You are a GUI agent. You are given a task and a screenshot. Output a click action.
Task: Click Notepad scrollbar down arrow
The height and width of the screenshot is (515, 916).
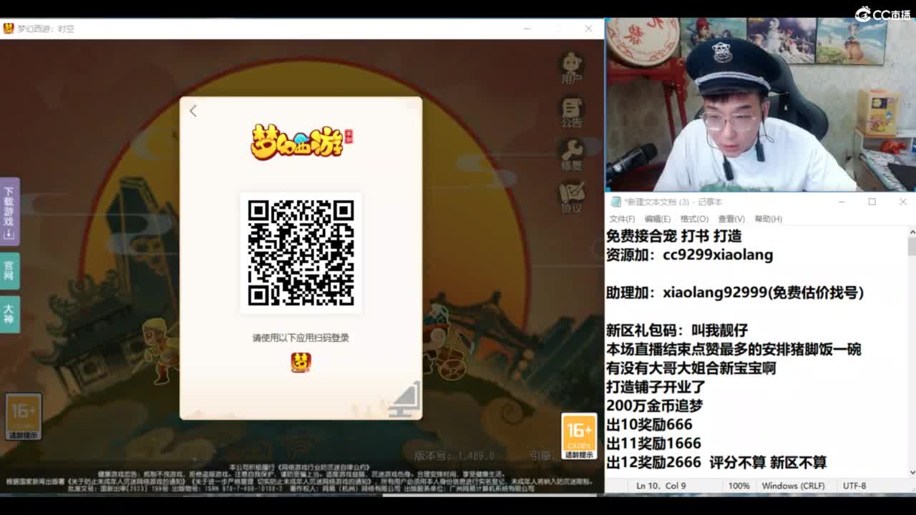[911, 472]
